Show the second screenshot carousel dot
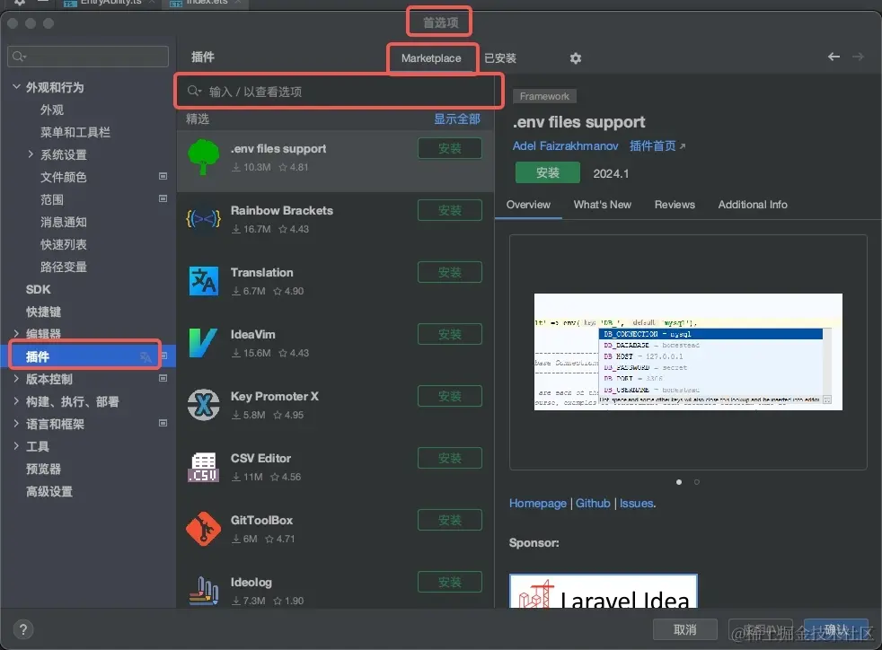The height and width of the screenshot is (650, 882). pyautogui.click(x=696, y=482)
